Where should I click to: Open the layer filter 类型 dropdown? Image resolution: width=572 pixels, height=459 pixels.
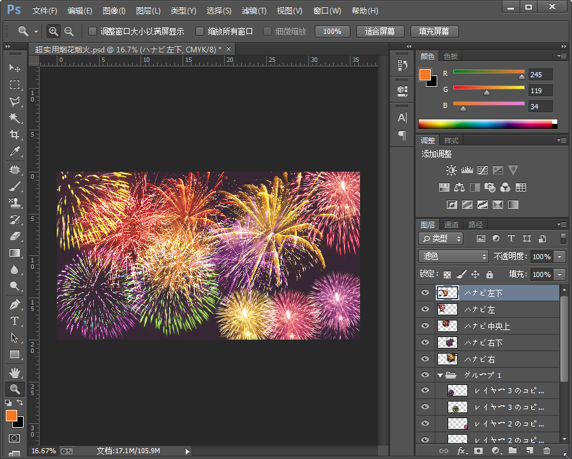pyautogui.click(x=441, y=239)
